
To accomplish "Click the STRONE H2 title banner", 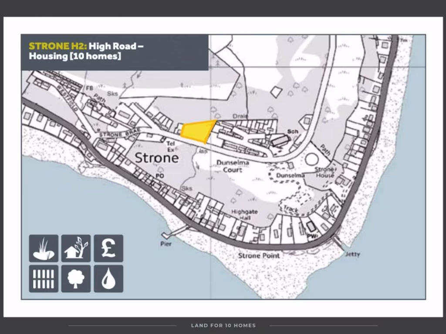I will [114, 51].
